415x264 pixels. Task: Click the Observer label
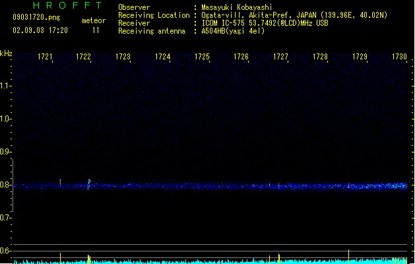click(x=134, y=7)
